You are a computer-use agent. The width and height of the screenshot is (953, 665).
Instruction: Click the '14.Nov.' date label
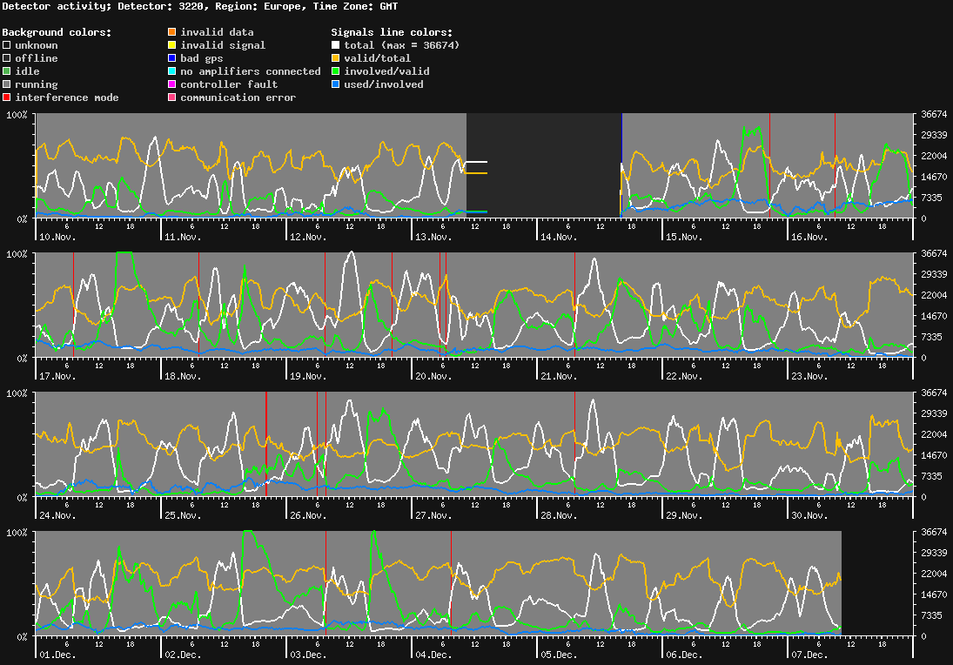pyautogui.click(x=560, y=236)
